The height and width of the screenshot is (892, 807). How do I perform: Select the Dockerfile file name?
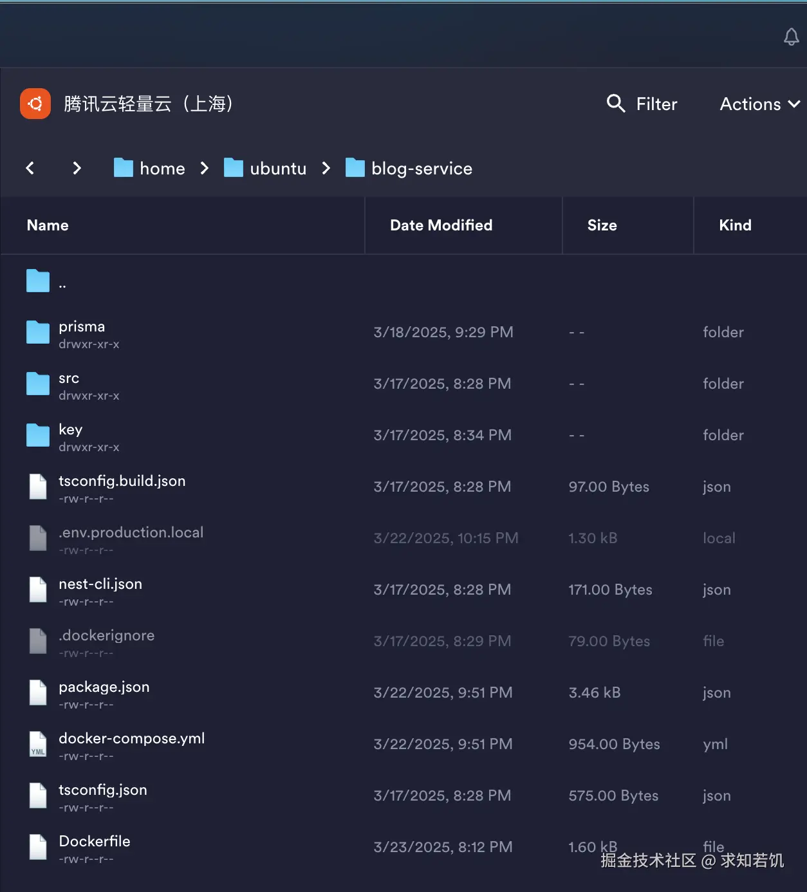95,841
